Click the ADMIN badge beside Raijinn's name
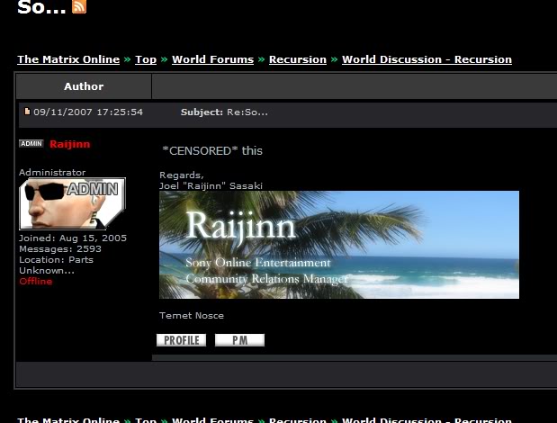The image size is (557, 423). pyautogui.click(x=31, y=144)
